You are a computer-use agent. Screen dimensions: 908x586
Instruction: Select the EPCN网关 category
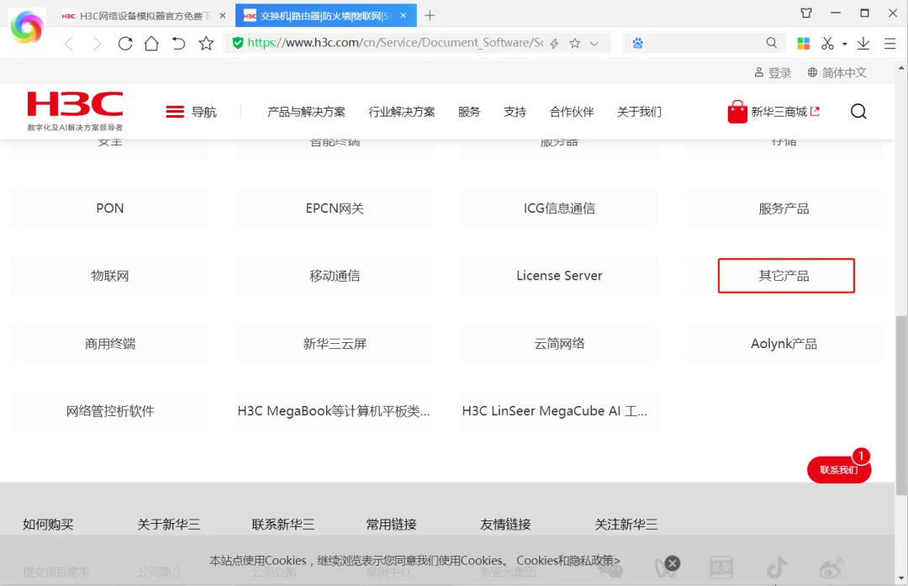(335, 209)
